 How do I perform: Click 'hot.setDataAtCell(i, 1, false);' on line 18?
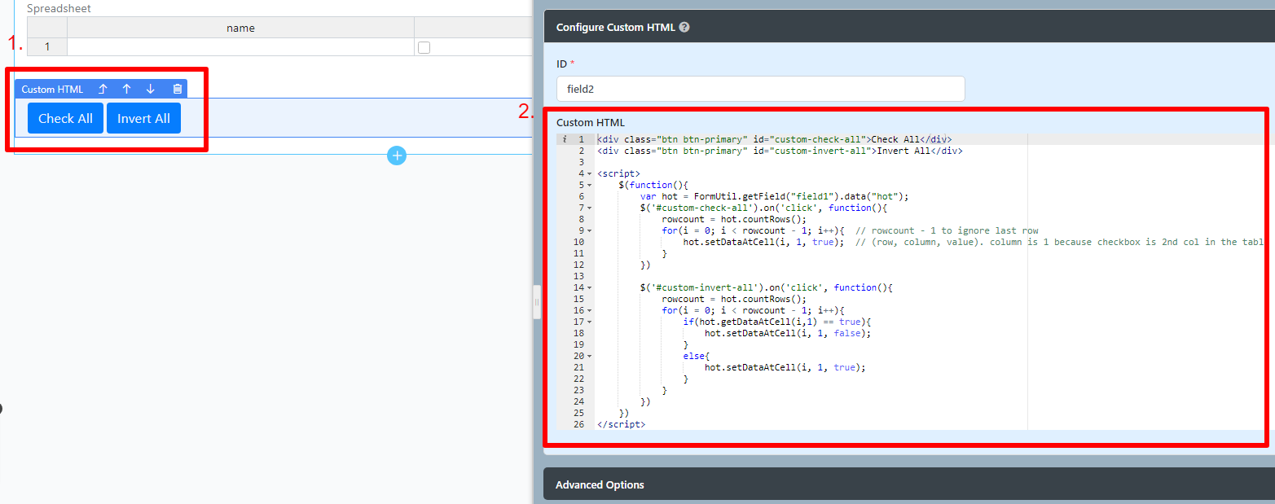(x=788, y=333)
